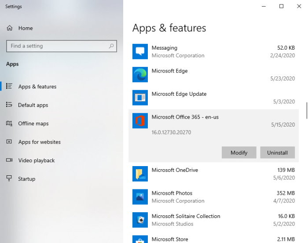Click the Default apps sidebar icon
The width and height of the screenshot is (308, 243).
click(9, 105)
